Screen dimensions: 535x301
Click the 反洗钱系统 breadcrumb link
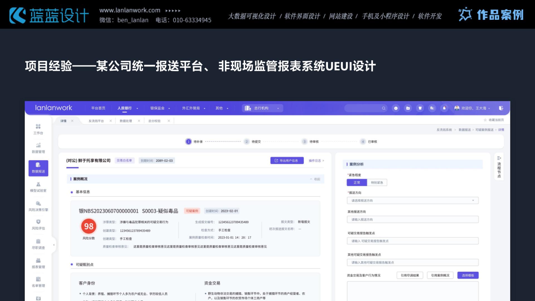point(444,130)
